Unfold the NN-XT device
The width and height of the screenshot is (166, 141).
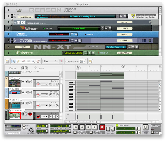[9, 47]
